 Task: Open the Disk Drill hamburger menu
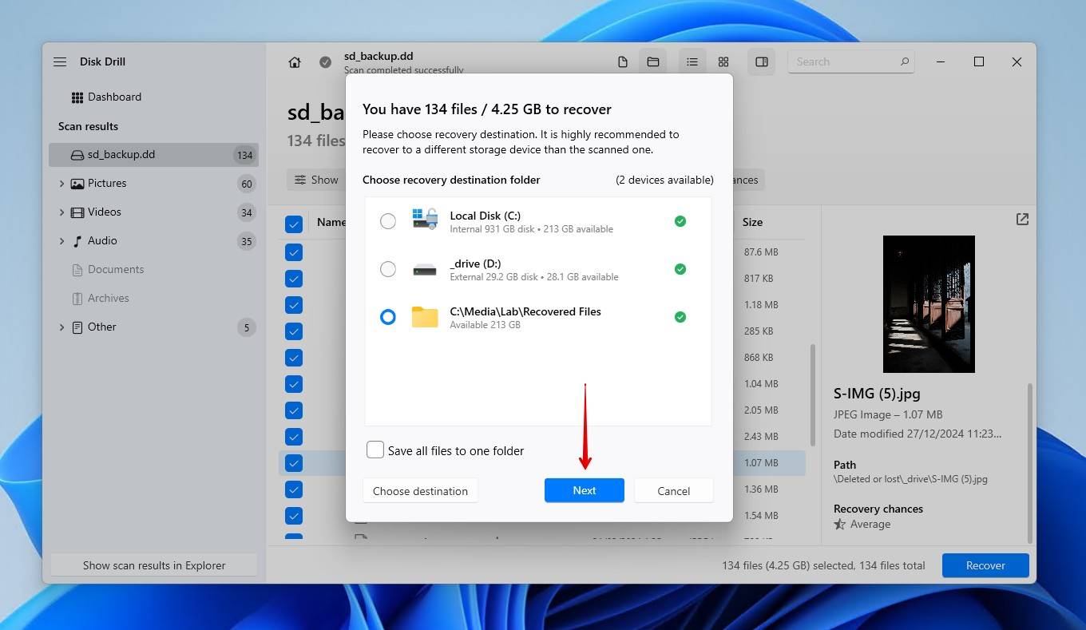[59, 61]
